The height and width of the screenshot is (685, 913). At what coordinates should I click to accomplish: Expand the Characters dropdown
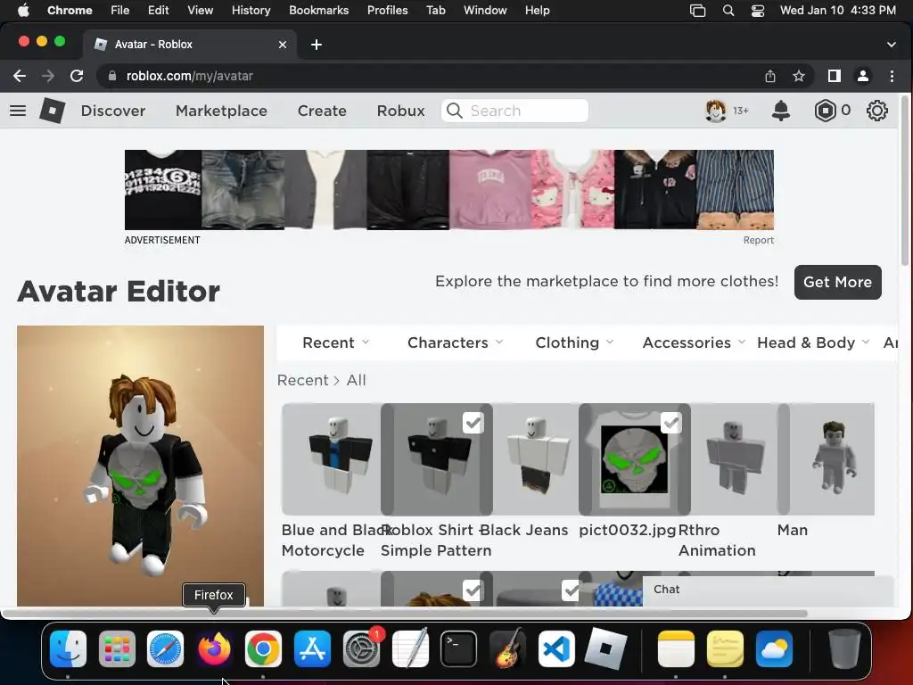click(x=456, y=342)
